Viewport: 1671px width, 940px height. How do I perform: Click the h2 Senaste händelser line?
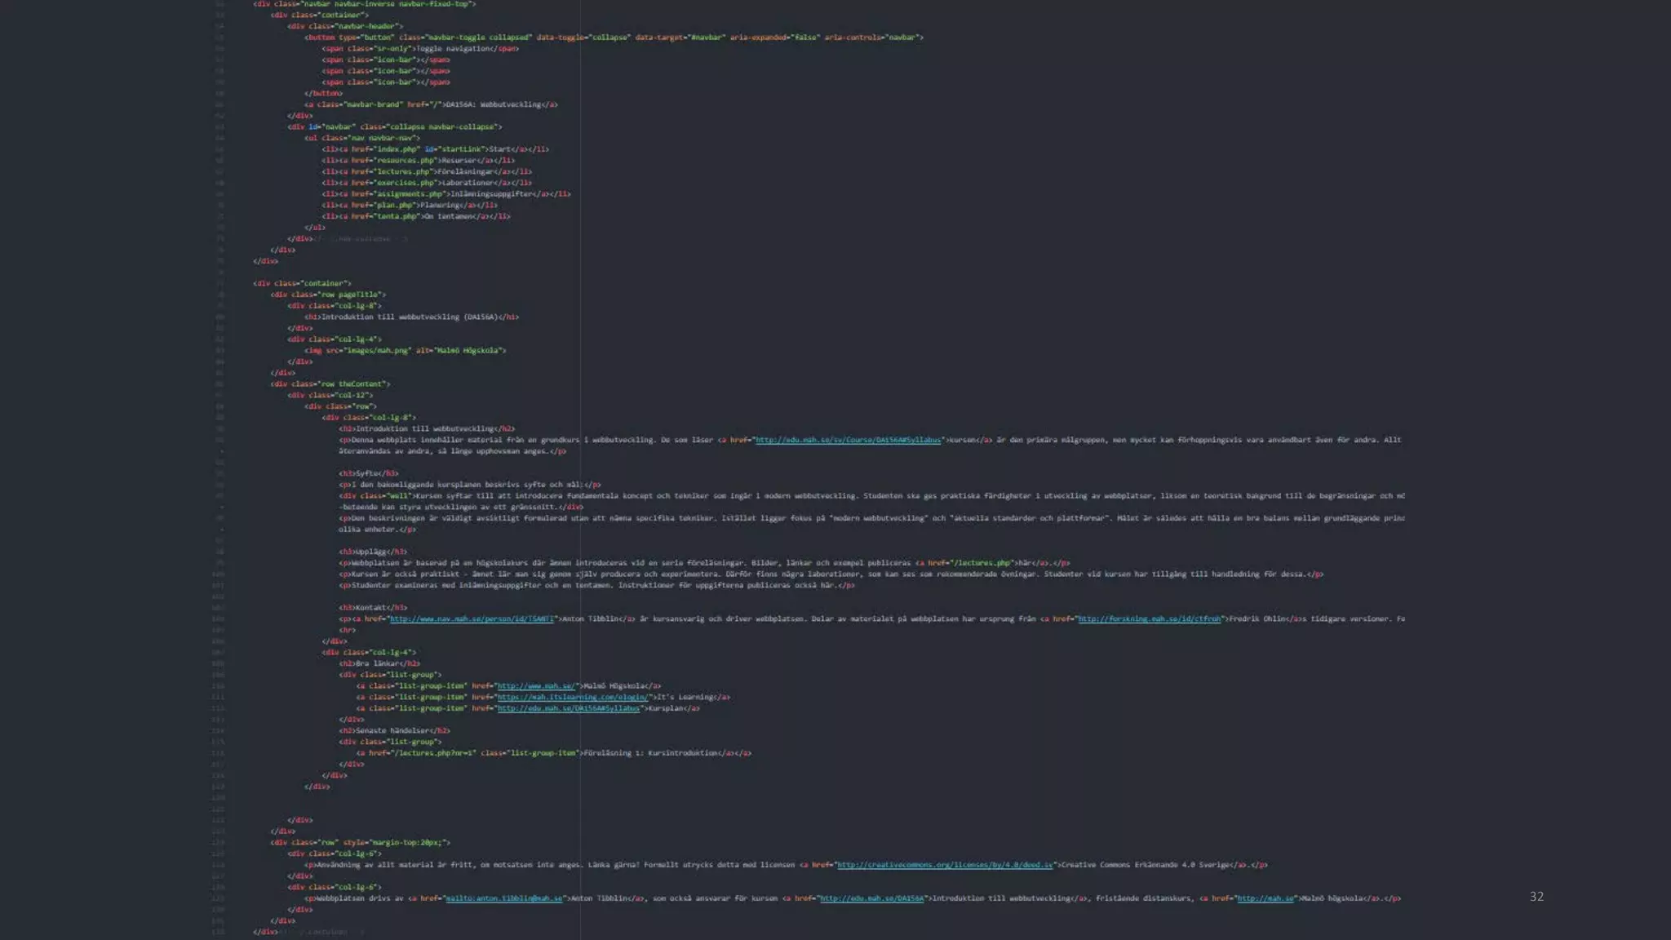pyautogui.click(x=394, y=730)
